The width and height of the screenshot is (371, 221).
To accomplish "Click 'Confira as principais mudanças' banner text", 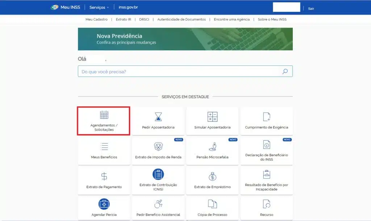I will 126,43.
